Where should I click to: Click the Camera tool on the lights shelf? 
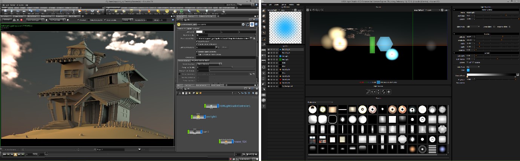coord(109,12)
